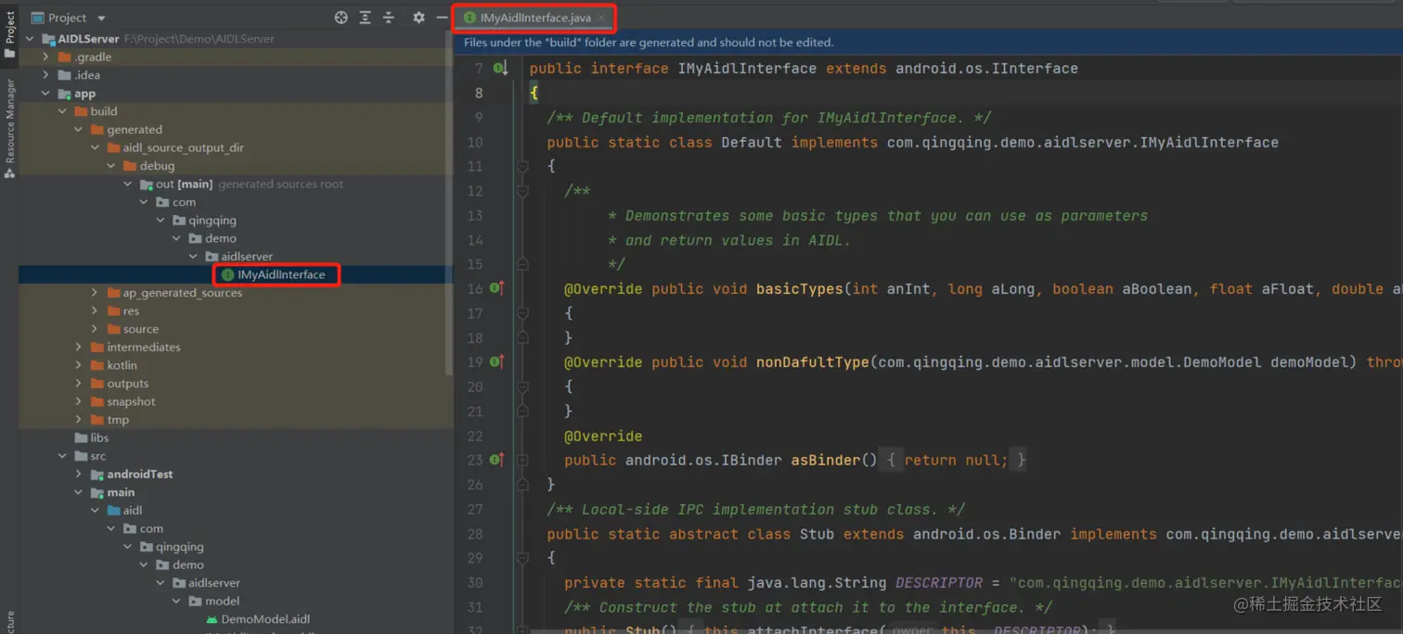Viewport: 1403px width, 634px height.
Task: Open the Resource Manager side tab
Action: tap(9, 128)
